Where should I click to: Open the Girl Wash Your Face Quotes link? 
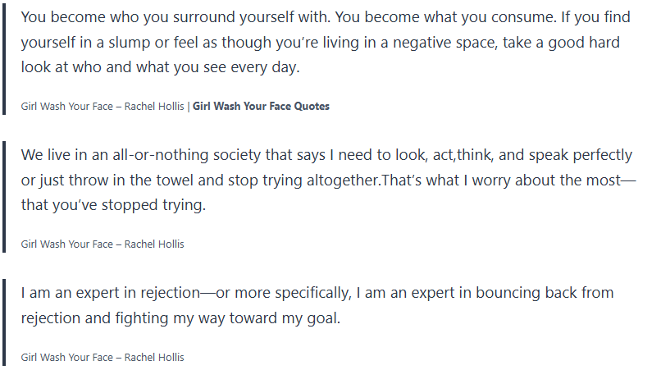pyautogui.click(x=261, y=107)
